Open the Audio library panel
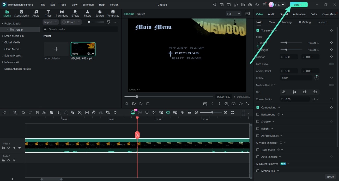 tap(36, 14)
